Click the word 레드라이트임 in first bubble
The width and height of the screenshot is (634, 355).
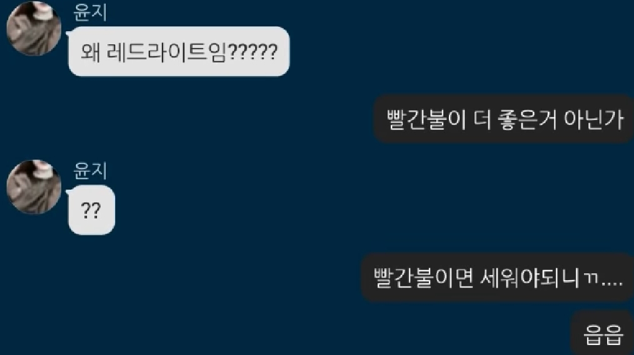[x=166, y=52]
